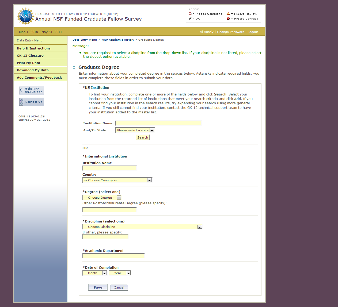Image resolution: width=338 pixels, height=307 pixels.
Task: Select the completion Month dropdown
Action: tap(95, 273)
